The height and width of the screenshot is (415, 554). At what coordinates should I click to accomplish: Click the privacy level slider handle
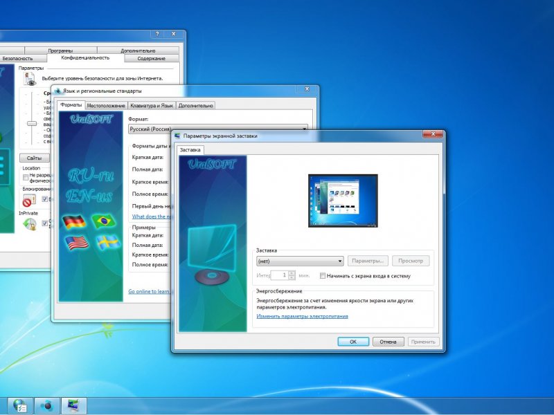32,124
